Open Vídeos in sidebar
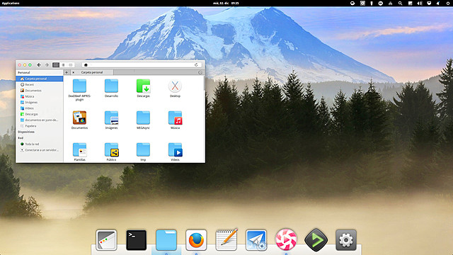The width and height of the screenshot is (453, 255). [40, 108]
